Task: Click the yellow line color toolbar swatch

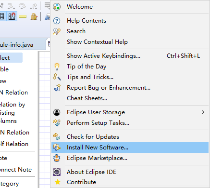Action: [x=23, y=16]
